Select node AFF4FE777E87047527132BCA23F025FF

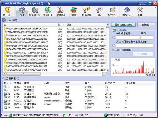tap(55, 59)
